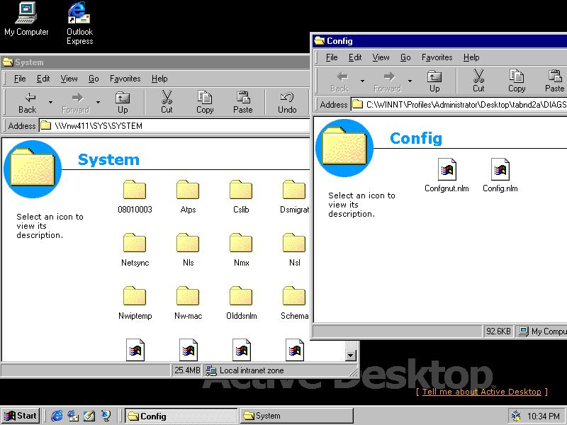Open Help menu in System window

point(159,79)
